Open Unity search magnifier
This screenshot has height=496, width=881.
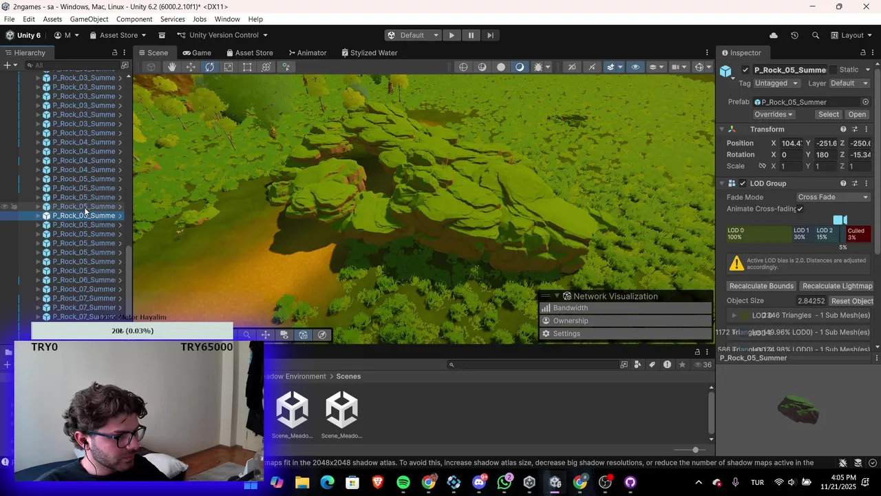coord(816,35)
